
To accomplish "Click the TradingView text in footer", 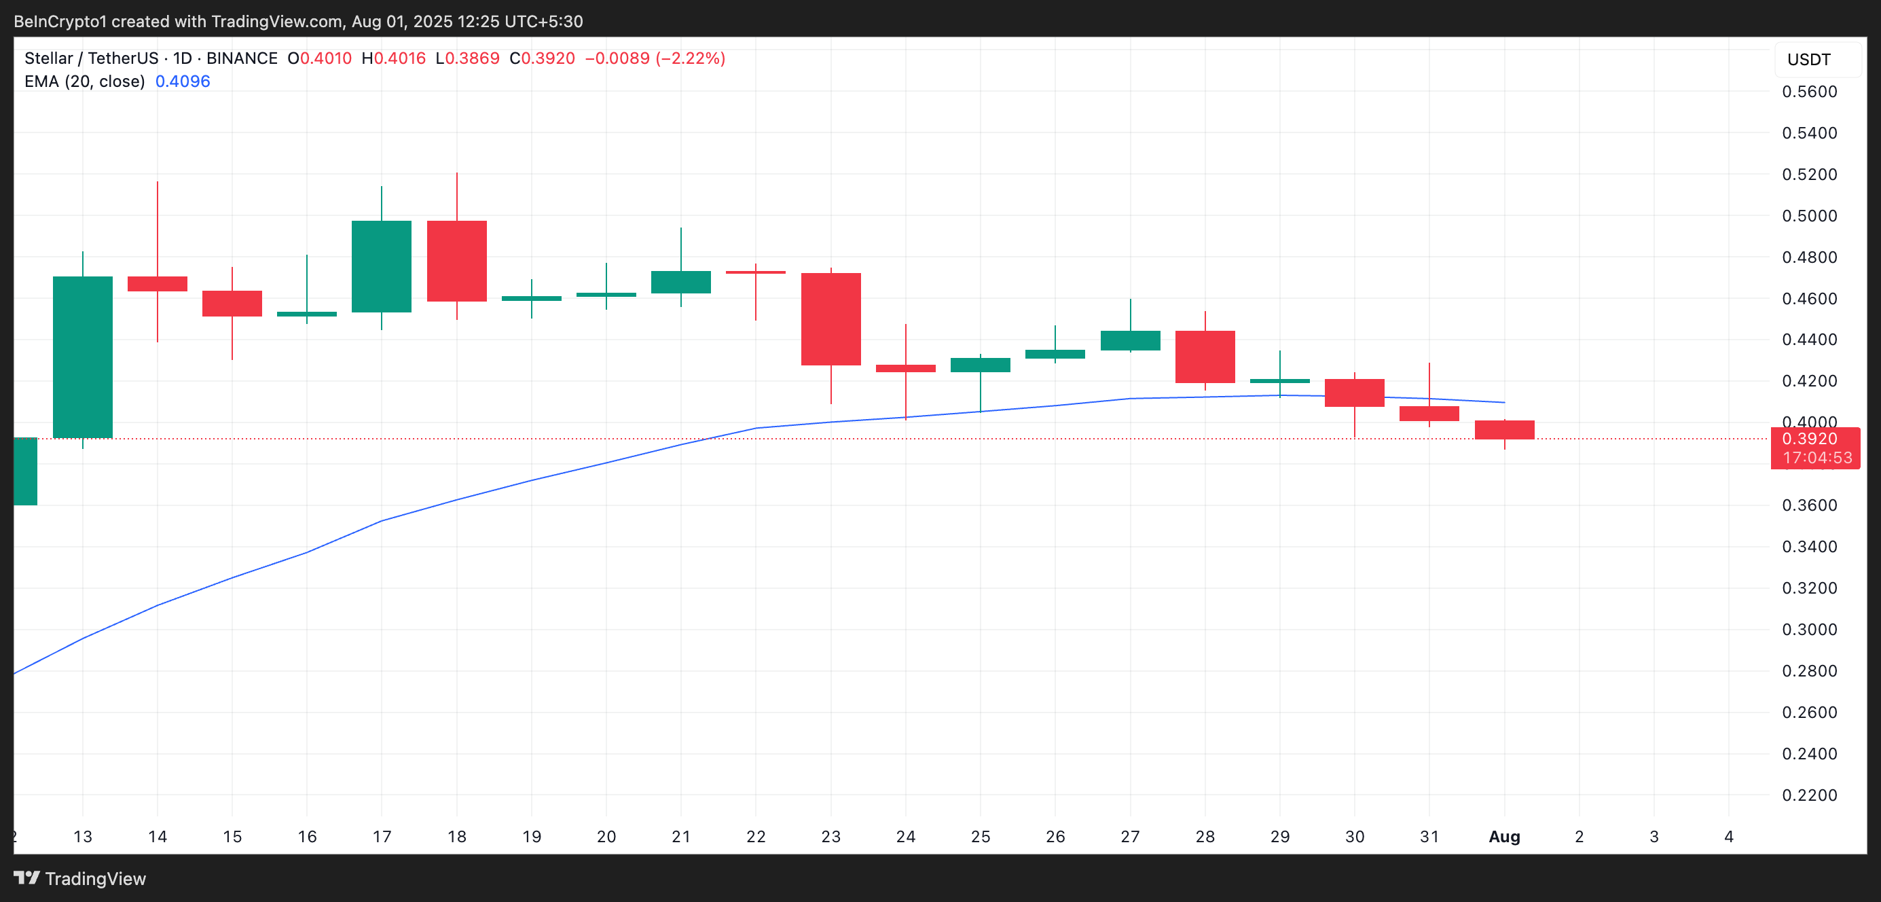I will click(95, 879).
